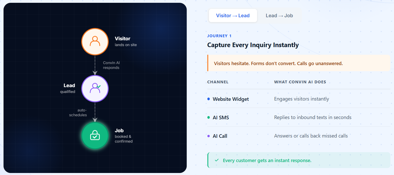
Task: Click the 'Capture Every Inquiry Instantly' heading
Action: [253, 45]
